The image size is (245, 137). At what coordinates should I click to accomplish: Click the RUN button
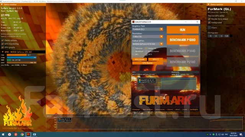[x=183, y=30]
